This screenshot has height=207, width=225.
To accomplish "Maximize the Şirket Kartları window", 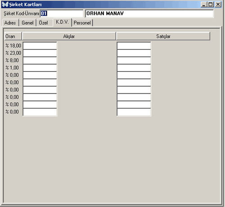I will (x=211, y=4).
